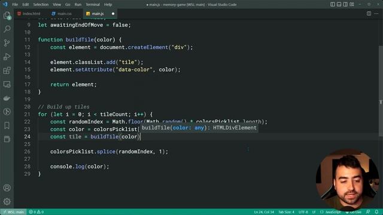Open the Docker whale panel
Viewport: 383px width, 215px height.
point(7,98)
